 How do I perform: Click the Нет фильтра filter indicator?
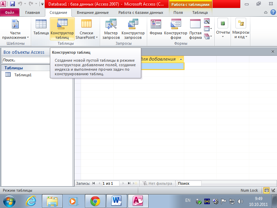[157, 183]
